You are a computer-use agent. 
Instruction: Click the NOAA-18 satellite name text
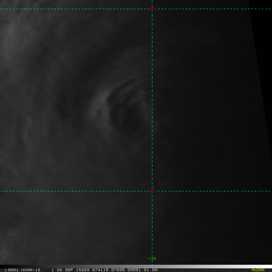(x=31, y=270)
